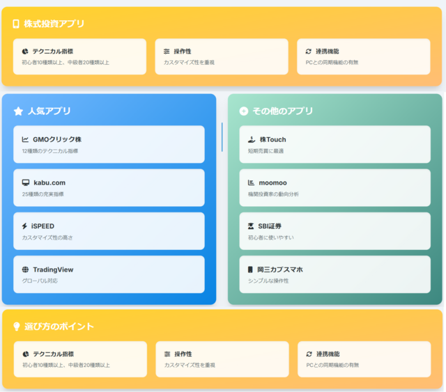This screenshot has height=392, width=446.
Task: Click bottom card text PCとの同期機能の有無
Action: (x=332, y=366)
